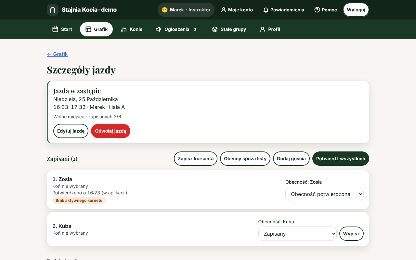Image resolution: width=416 pixels, height=260 pixels.
Task: Click the layout icon in Grafik tab
Action: coord(88,29)
